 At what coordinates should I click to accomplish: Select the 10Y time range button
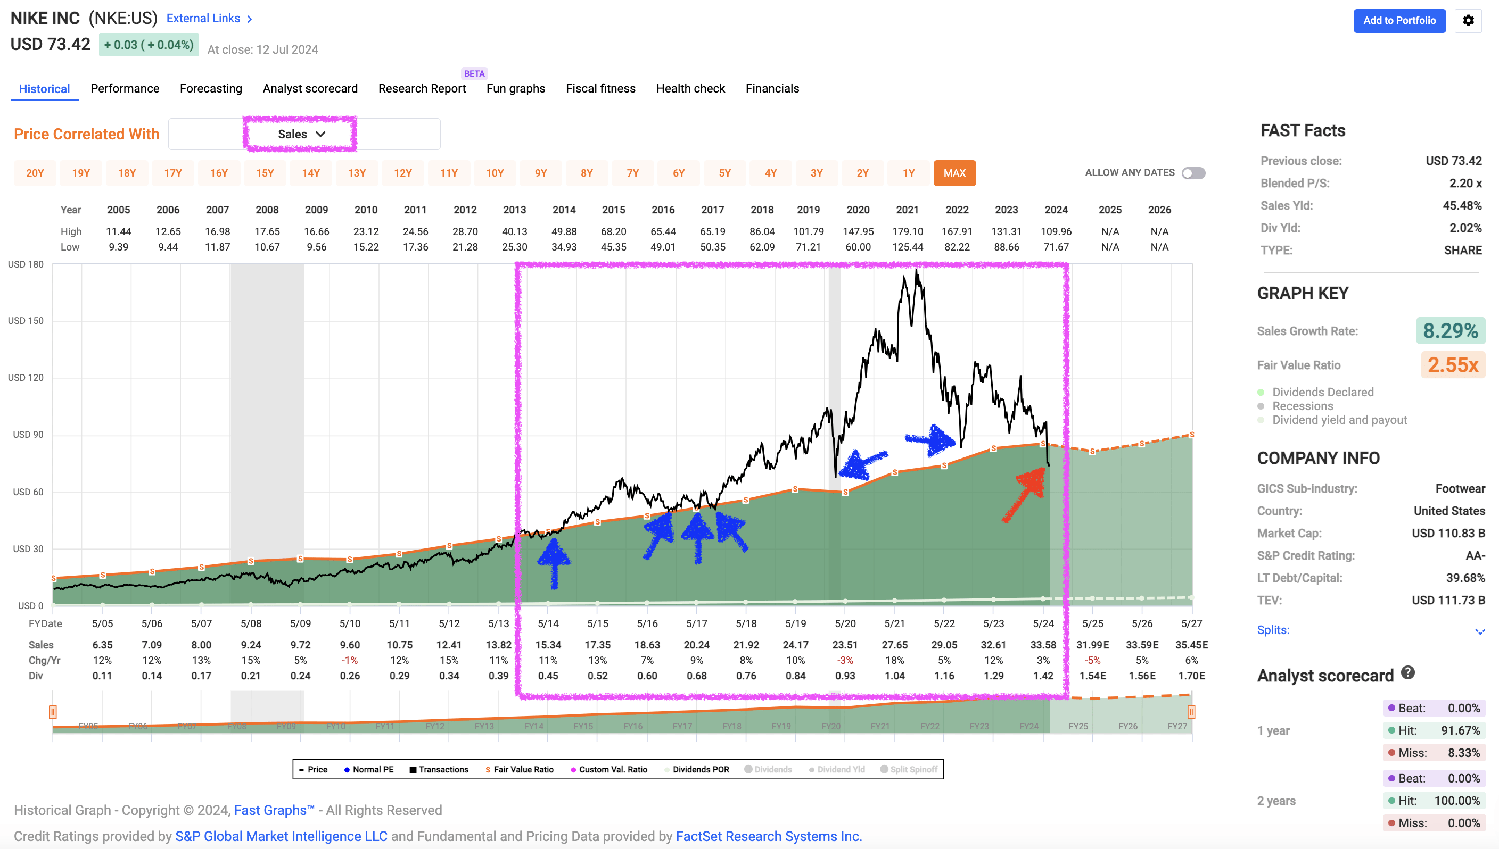(494, 173)
